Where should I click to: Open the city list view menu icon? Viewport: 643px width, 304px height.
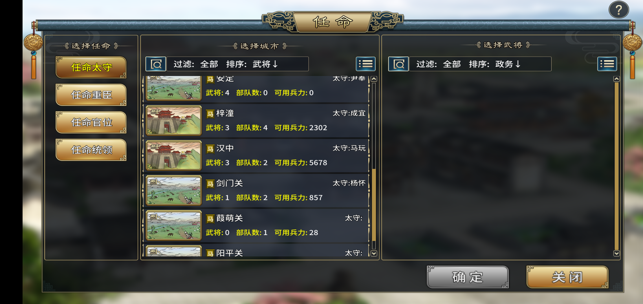pos(366,64)
